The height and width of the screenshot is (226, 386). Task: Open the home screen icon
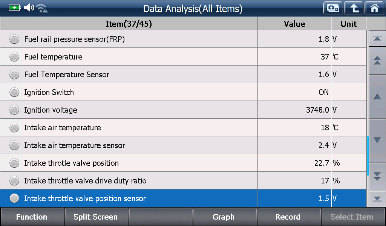374,8
